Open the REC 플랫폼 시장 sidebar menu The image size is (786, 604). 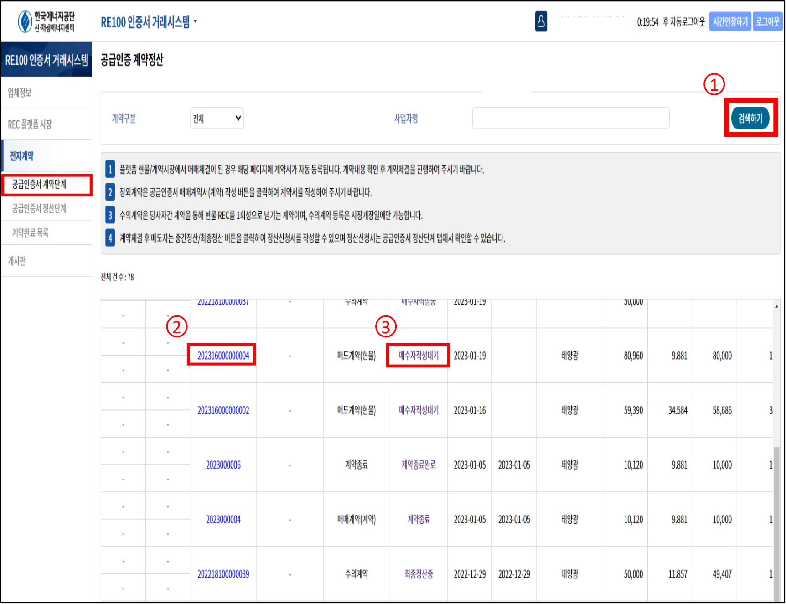point(30,124)
